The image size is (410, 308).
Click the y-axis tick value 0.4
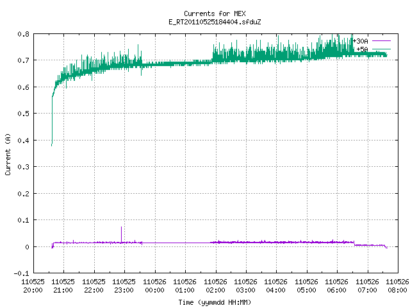click(23, 141)
